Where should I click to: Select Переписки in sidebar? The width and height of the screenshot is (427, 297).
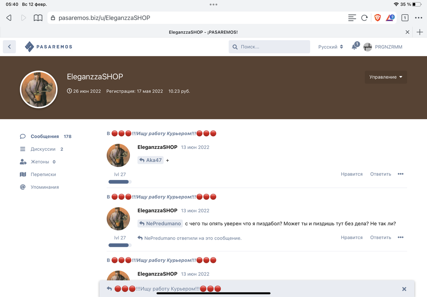(x=38, y=174)
